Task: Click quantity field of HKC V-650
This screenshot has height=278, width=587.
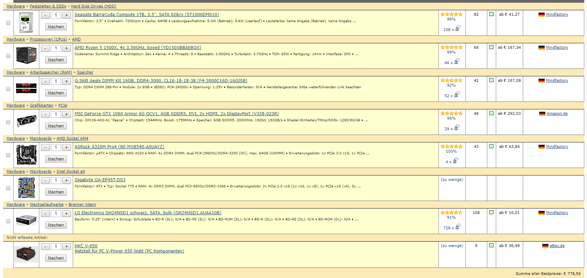Action: click(x=56, y=247)
